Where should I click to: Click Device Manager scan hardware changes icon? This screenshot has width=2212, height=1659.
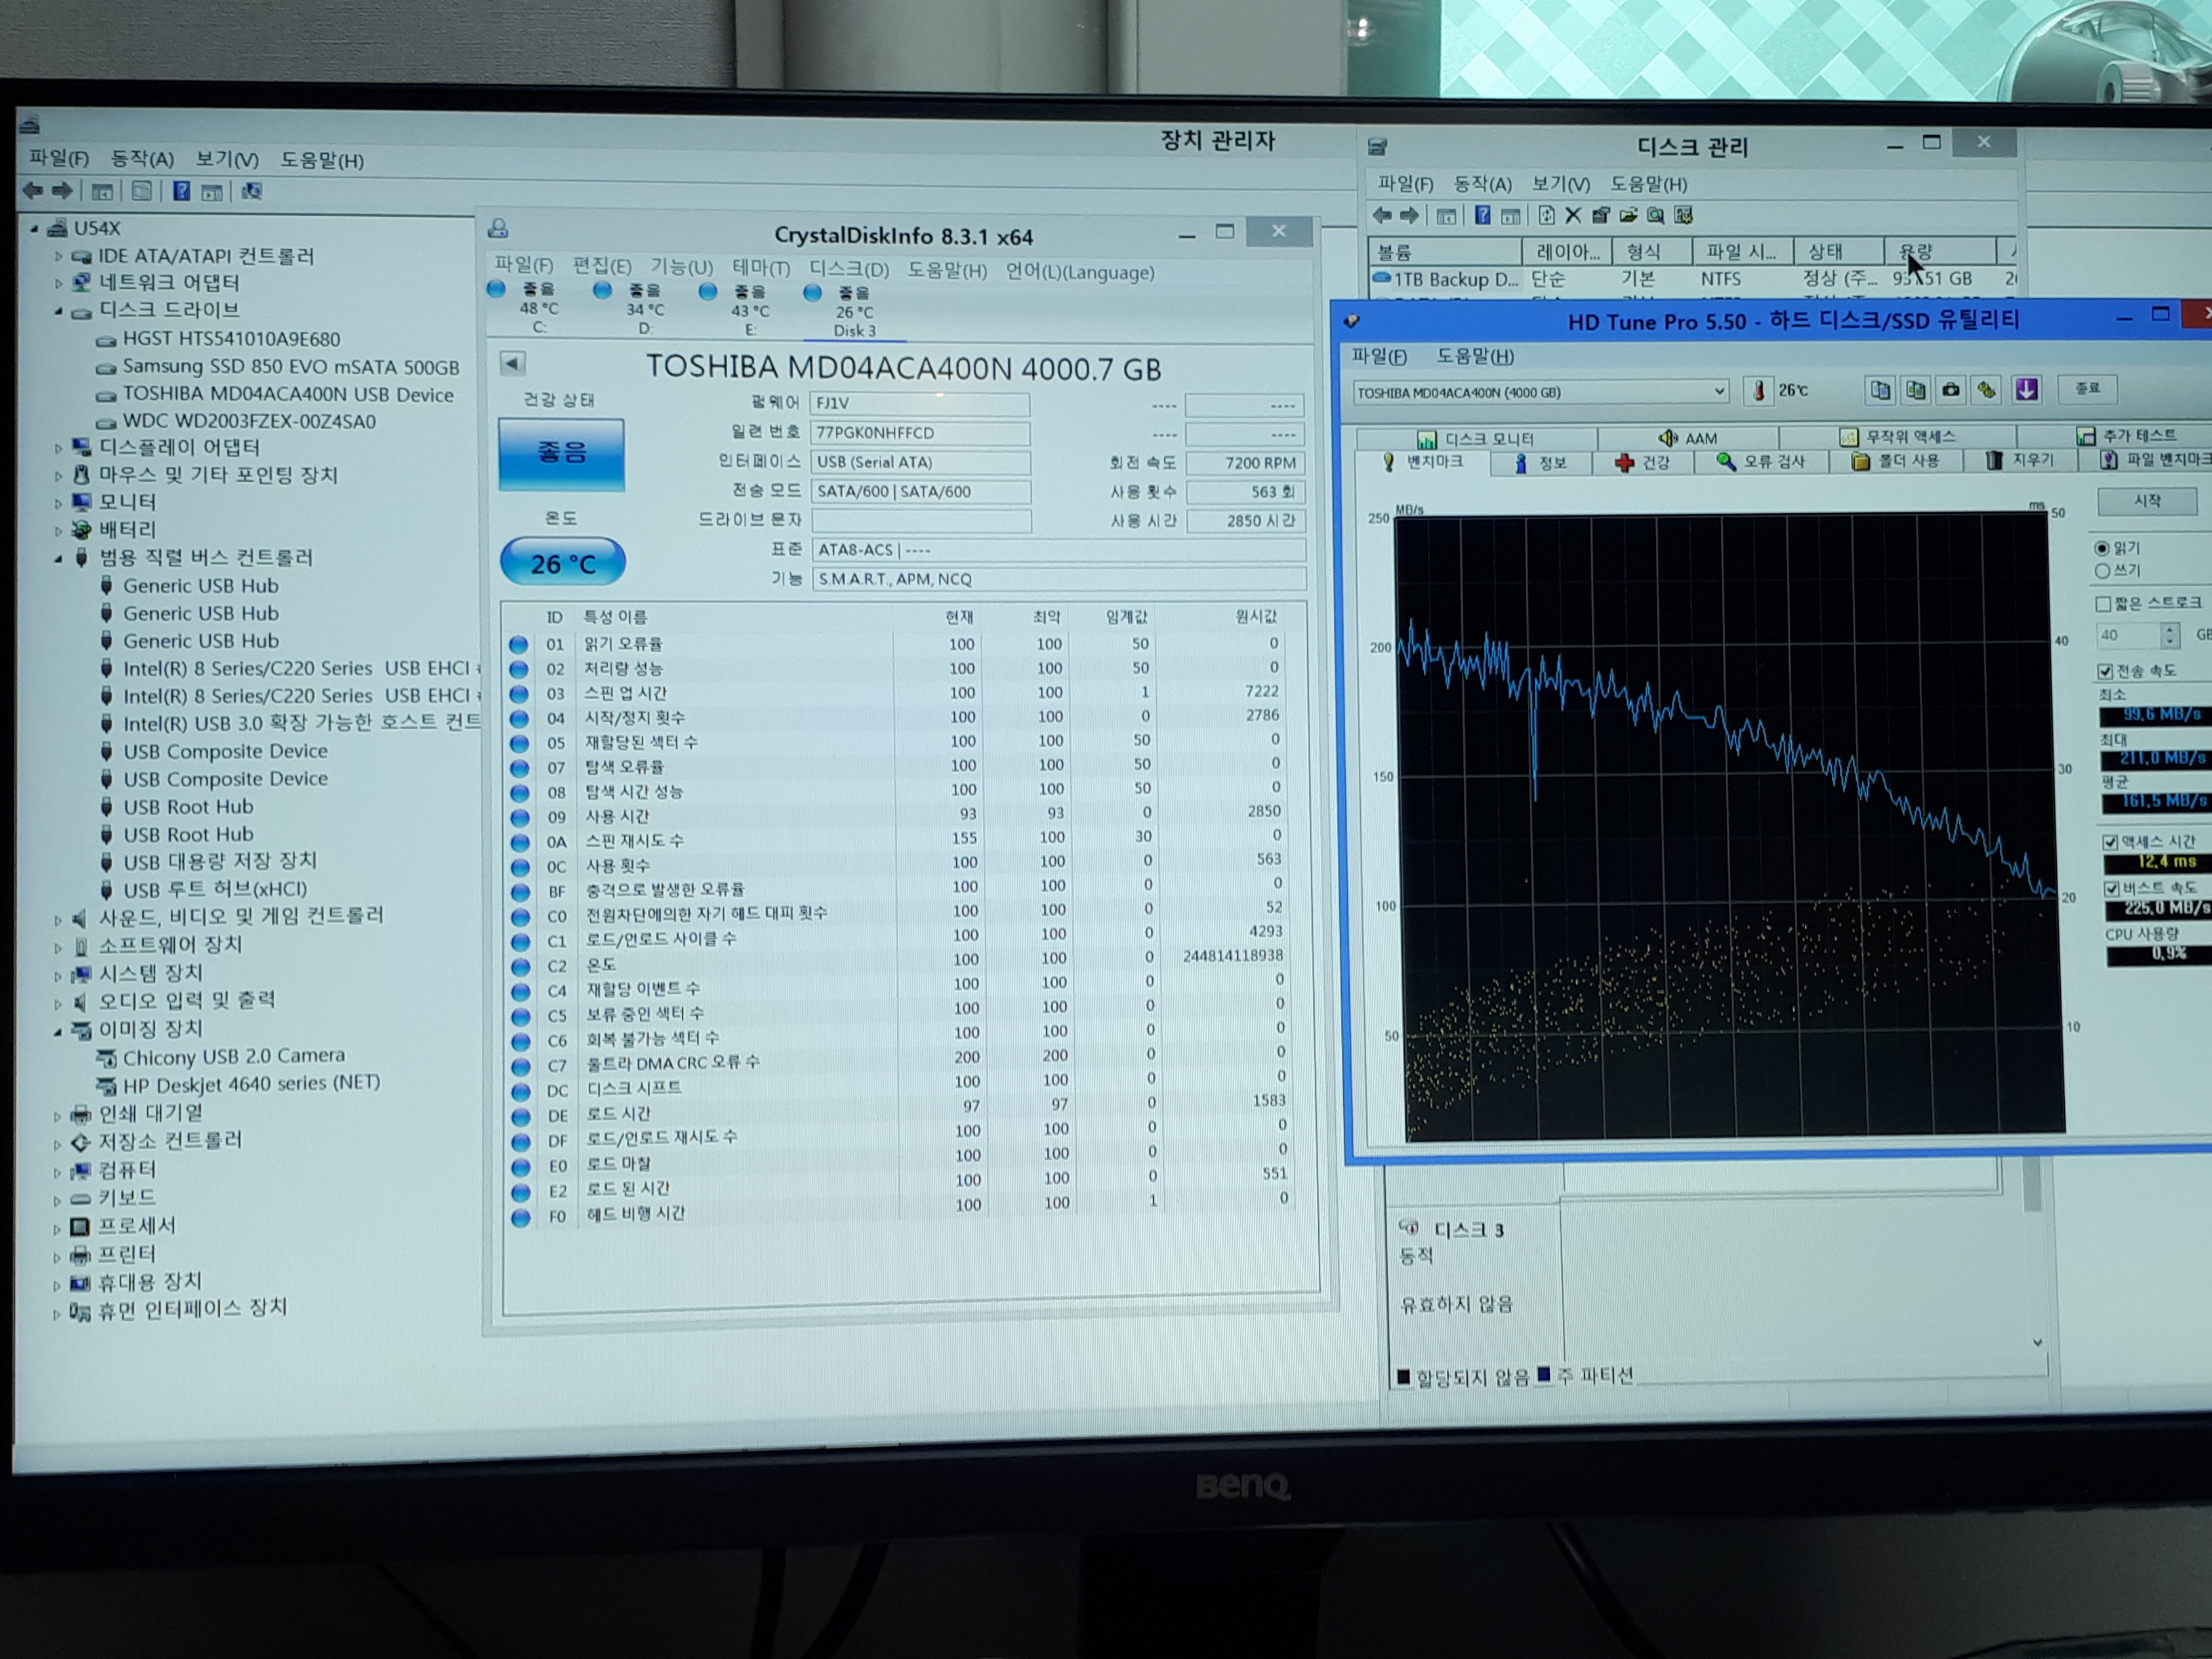click(252, 191)
